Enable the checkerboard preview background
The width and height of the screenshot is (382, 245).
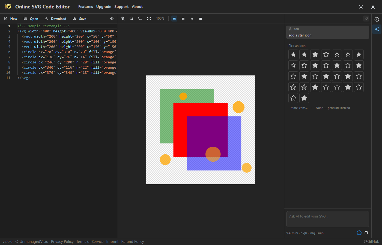183,19
